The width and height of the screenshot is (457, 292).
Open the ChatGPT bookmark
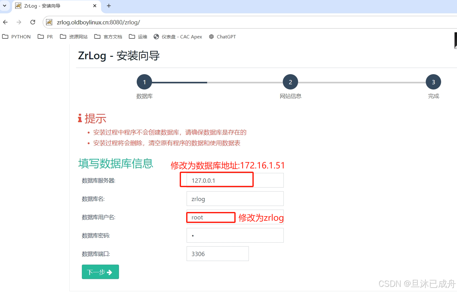coord(222,37)
